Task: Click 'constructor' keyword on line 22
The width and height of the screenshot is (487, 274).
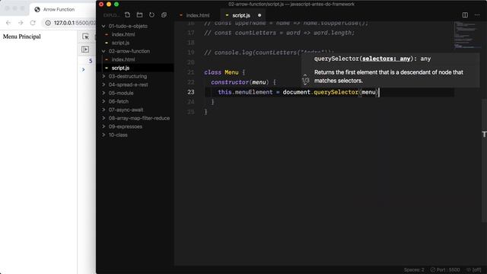Action: click(x=230, y=82)
